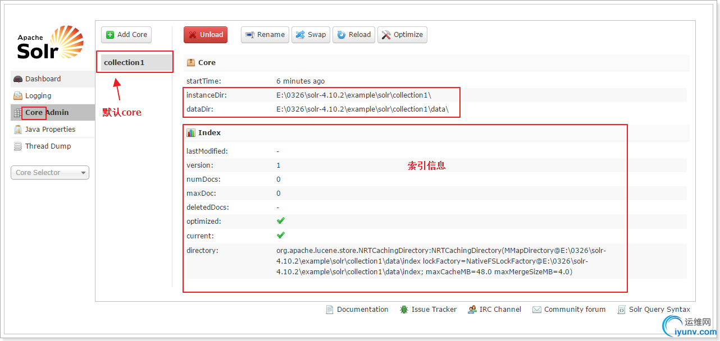Image resolution: width=720 pixels, height=341 pixels.
Task: Click the Java Properties icon
Action: tap(18, 130)
